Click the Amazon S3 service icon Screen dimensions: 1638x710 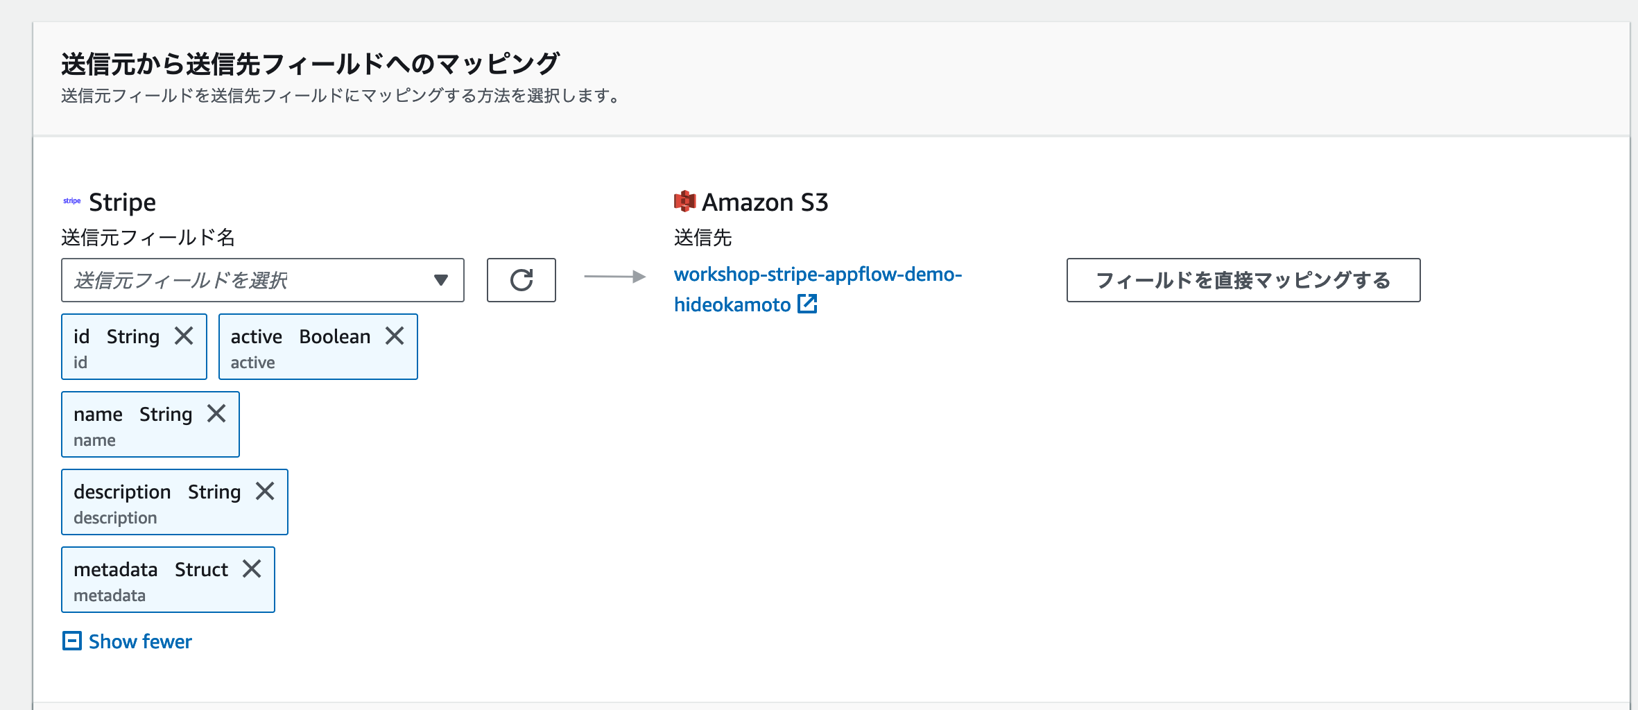683,202
